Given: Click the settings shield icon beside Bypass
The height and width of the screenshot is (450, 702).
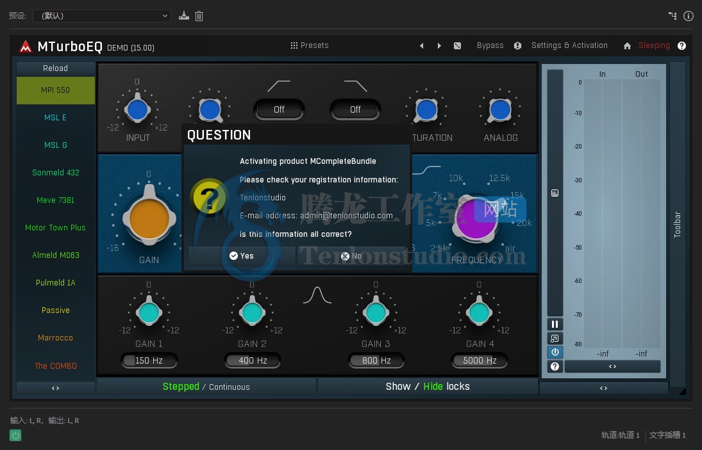Looking at the screenshot, I should (517, 45).
